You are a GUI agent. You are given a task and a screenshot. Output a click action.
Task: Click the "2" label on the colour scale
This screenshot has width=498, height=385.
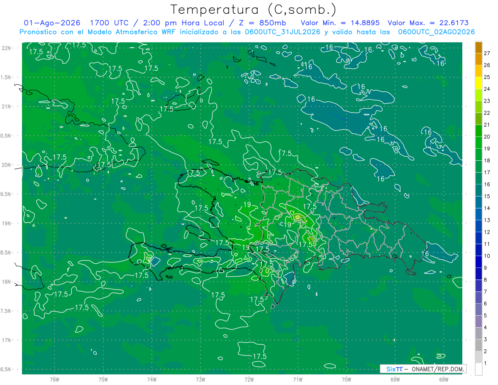tap(486, 351)
